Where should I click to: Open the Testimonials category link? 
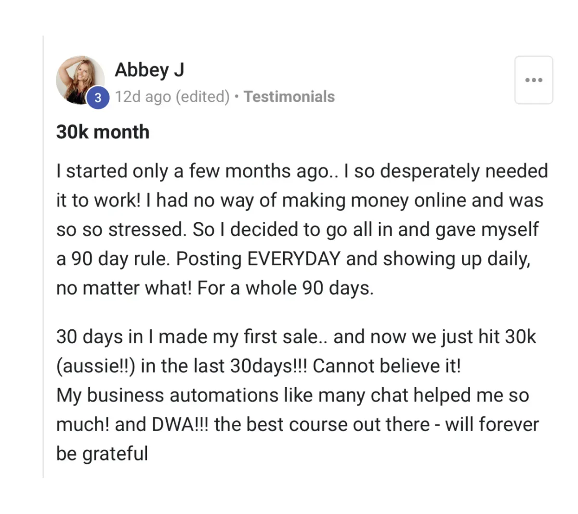tap(289, 96)
